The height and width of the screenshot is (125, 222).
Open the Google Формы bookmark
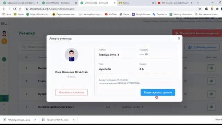click(x=141, y=14)
